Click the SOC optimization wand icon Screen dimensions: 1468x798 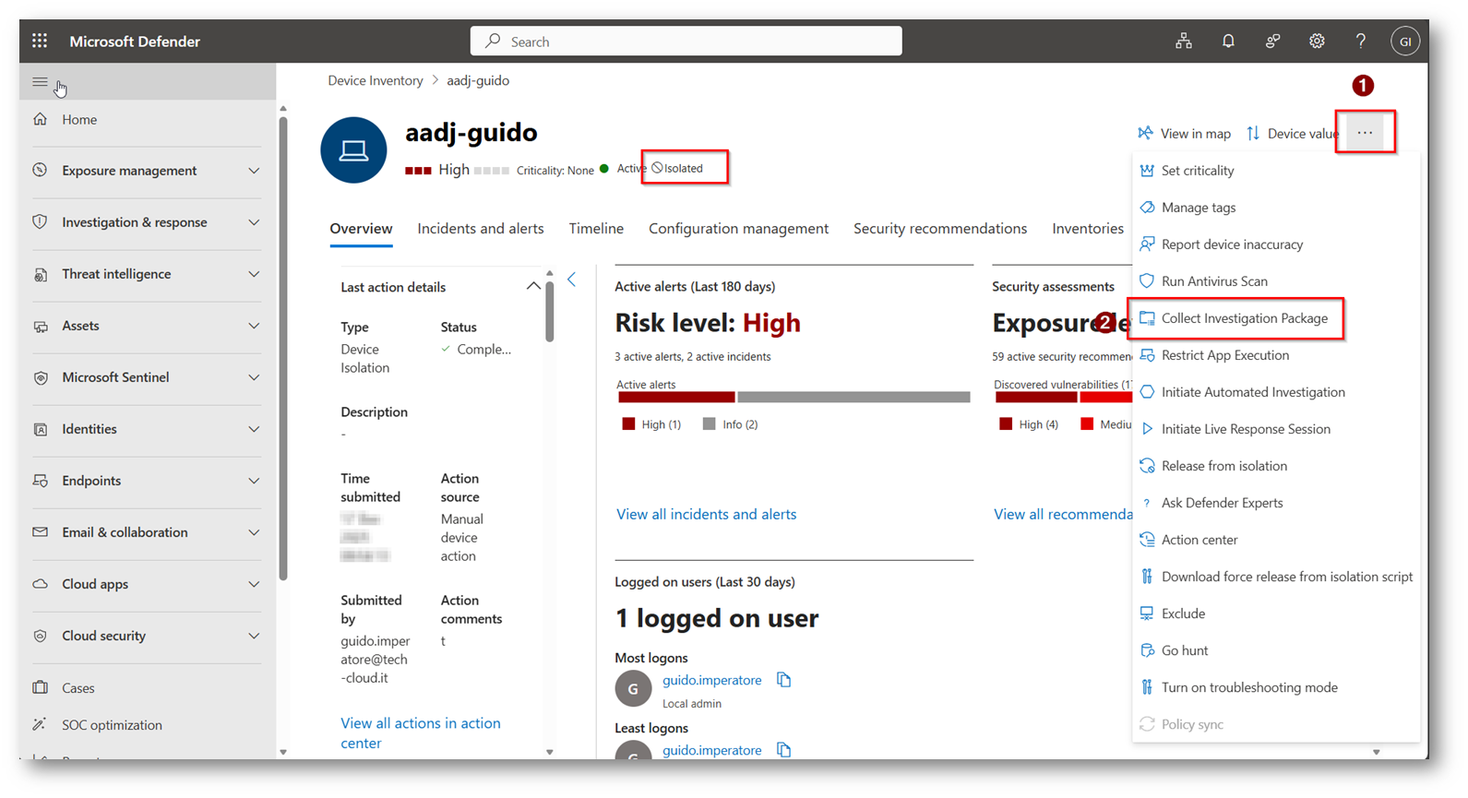click(40, 724)
